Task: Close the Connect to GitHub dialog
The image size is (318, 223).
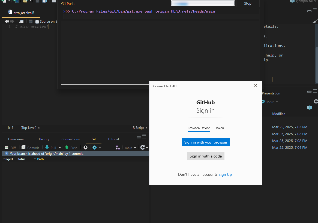Action: point(256,85)
